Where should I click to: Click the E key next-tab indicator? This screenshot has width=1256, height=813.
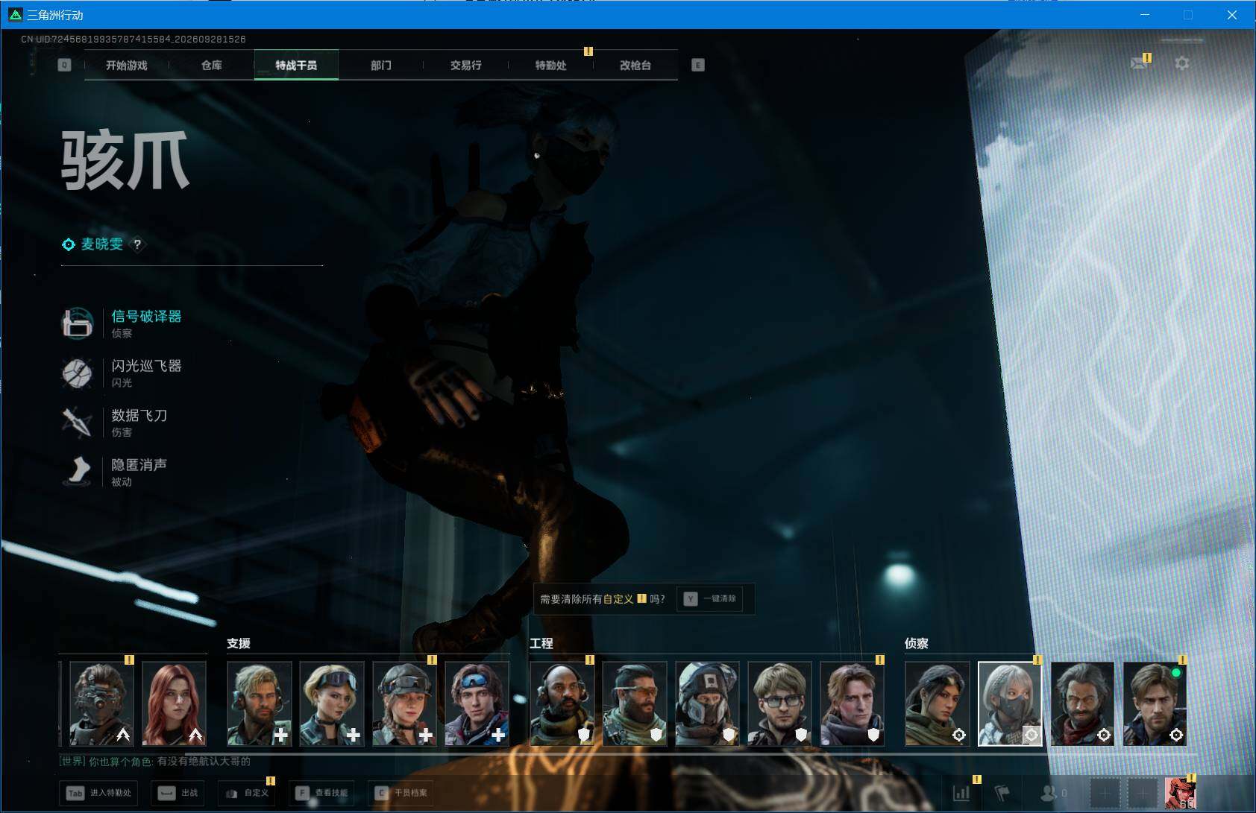point(697,65)
